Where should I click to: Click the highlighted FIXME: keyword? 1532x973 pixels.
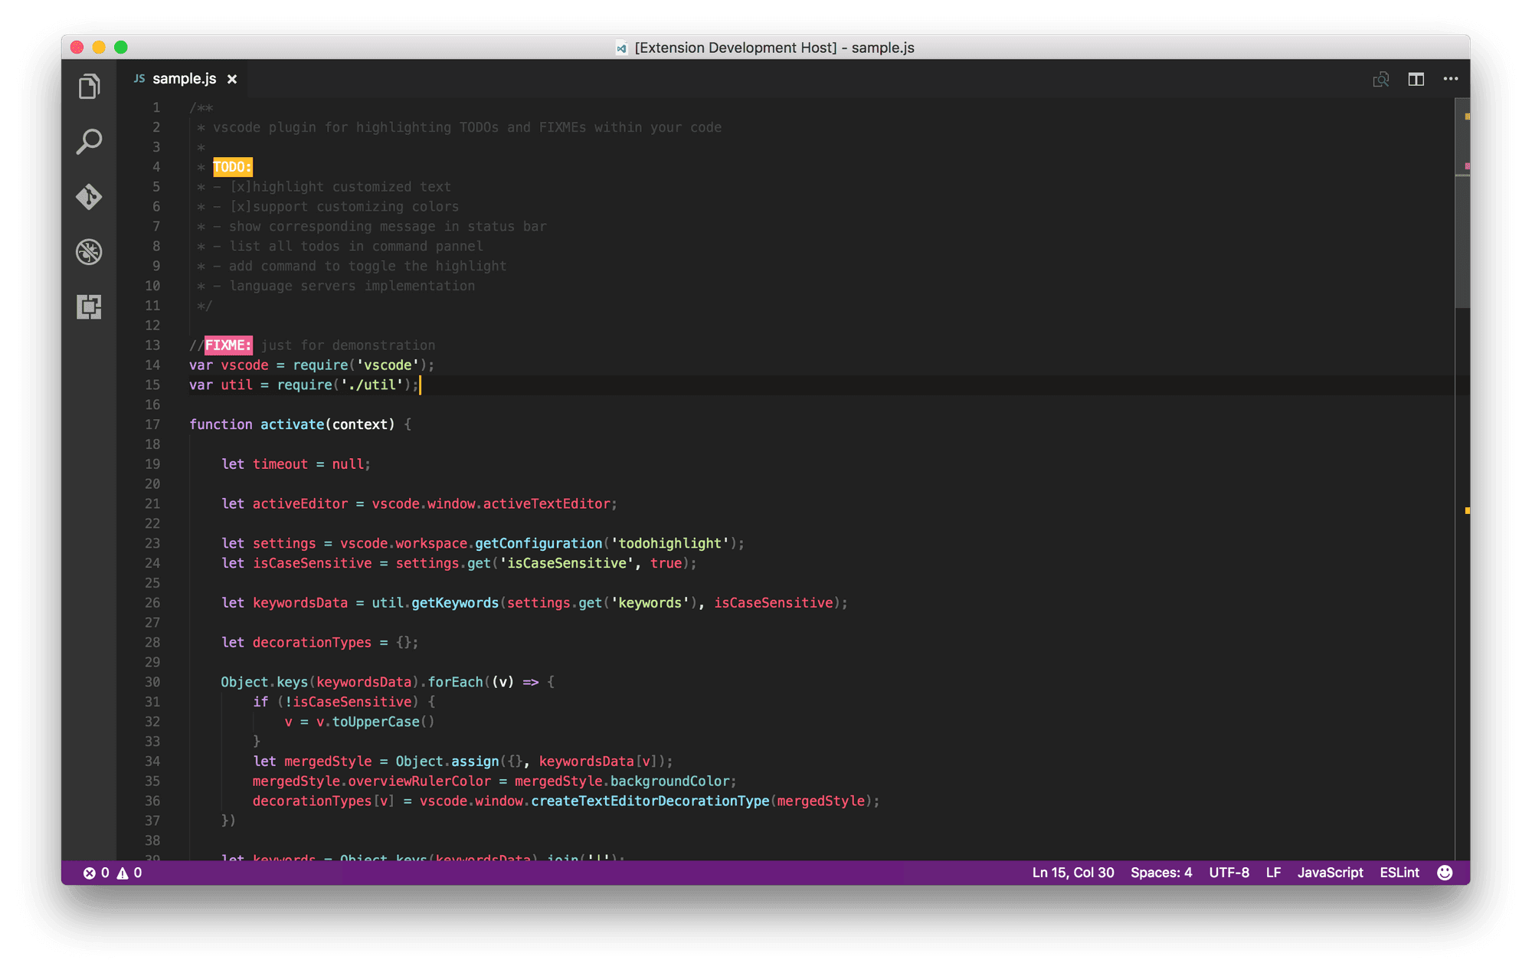point(228,346)
